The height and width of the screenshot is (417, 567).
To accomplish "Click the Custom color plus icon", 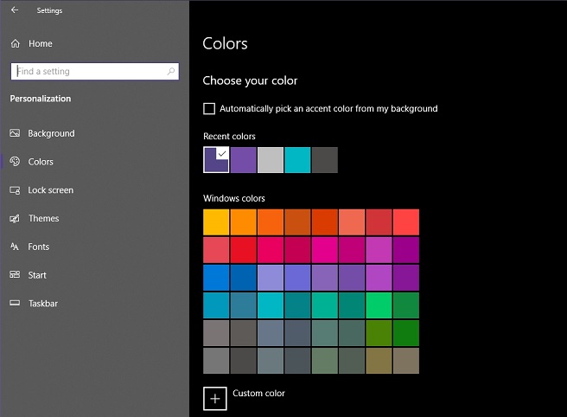I will point(215,399).
